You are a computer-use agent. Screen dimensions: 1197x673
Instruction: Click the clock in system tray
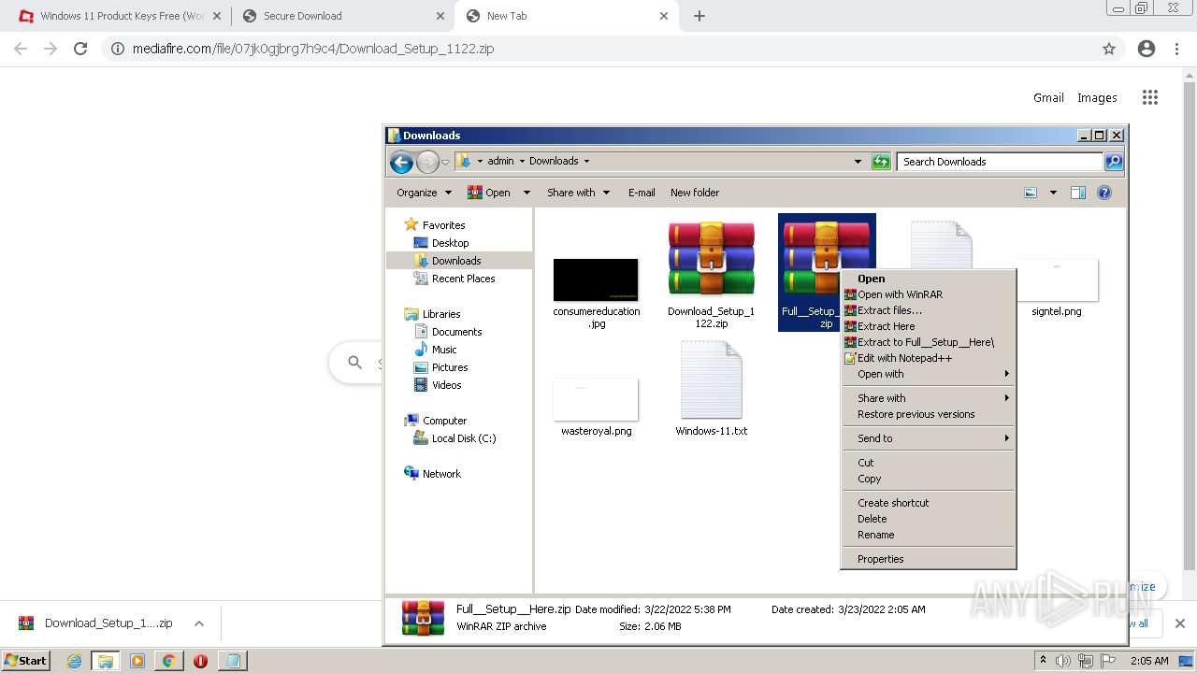(x=1149, y=661)
